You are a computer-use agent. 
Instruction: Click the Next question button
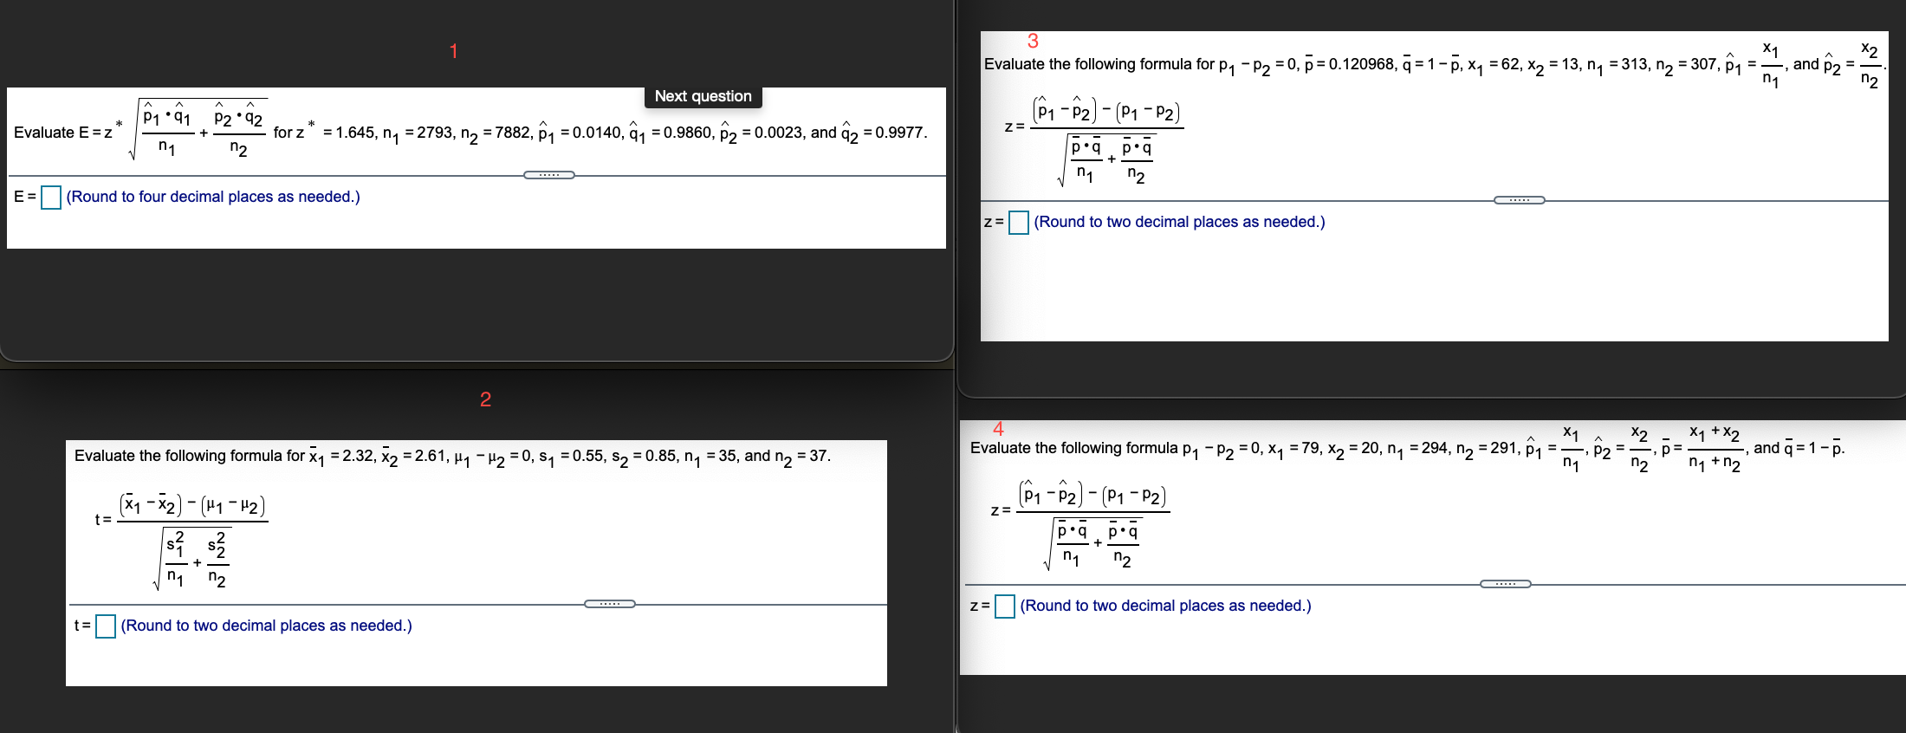click(x=703, y=96)
